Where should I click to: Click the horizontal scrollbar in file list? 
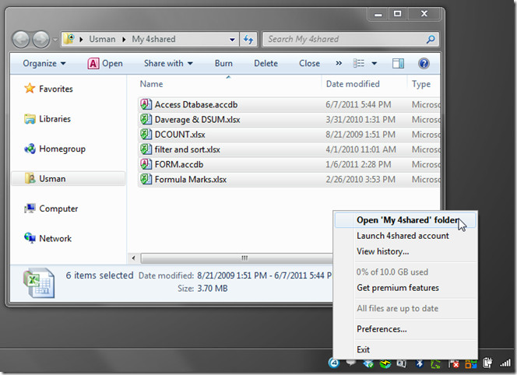point(244,258)
